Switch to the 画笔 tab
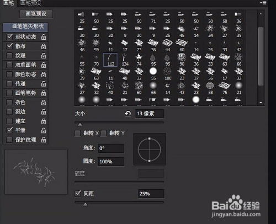 point(8,3)
